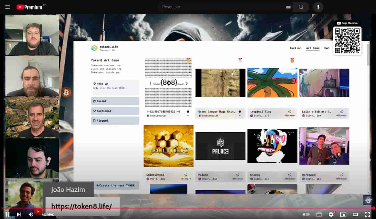
Task: Toggle the autoplay switch
Action: 306,214
